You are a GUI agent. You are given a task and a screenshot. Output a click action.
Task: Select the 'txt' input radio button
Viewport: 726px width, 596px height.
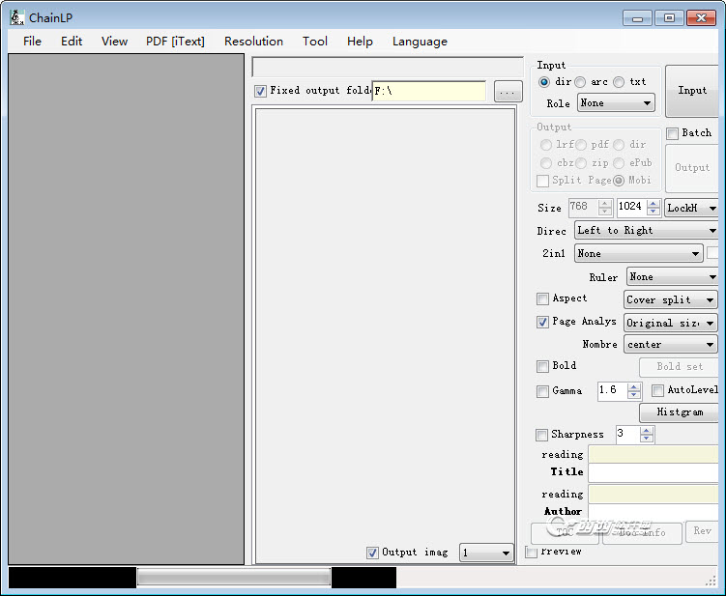(619, 82)
